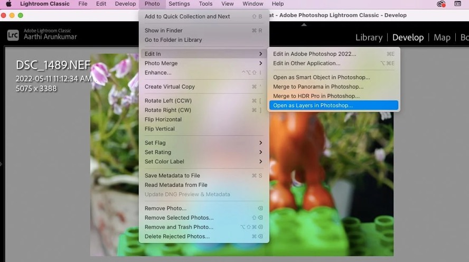Collapse top panel using the triangle arrow
469x262 pixels.
[304, 24]
